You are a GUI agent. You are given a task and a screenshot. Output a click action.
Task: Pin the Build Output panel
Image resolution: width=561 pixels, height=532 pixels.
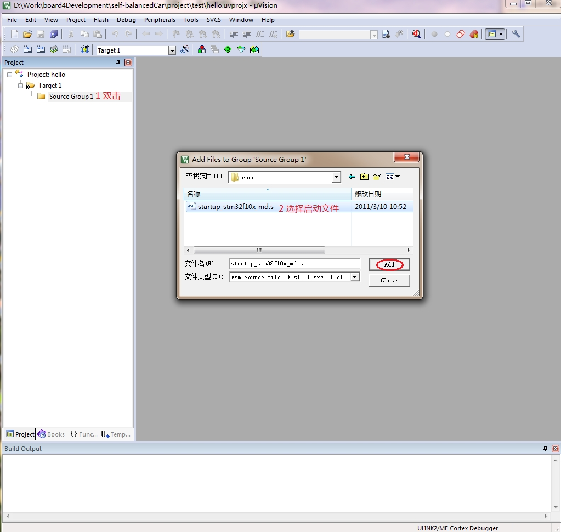click(x=545, y=449)
